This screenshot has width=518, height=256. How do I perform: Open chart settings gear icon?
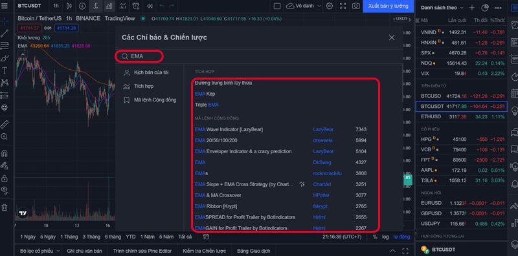point(330,6)
